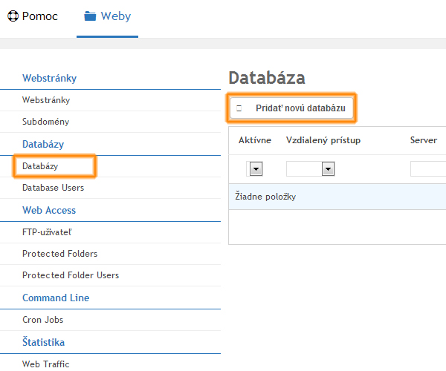Screen dimensions: 446x371
Task: Open Database Users in the sidebar
Action: click(x=54, y=188)
